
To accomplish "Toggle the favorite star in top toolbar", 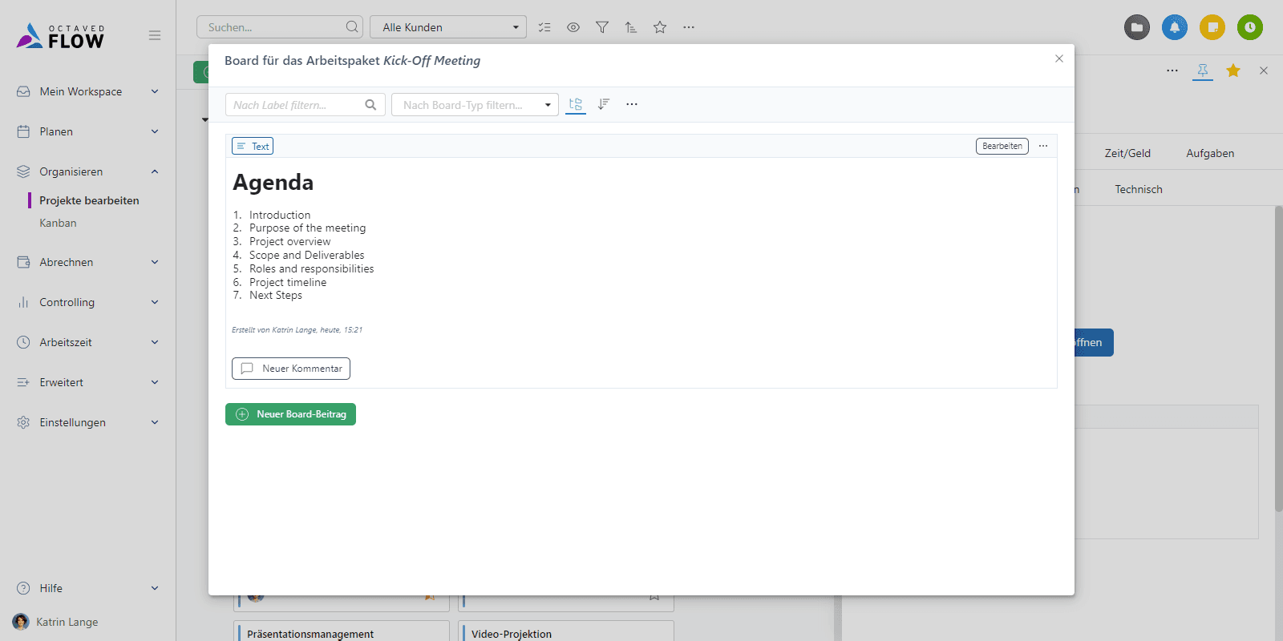I will (660, 27).
